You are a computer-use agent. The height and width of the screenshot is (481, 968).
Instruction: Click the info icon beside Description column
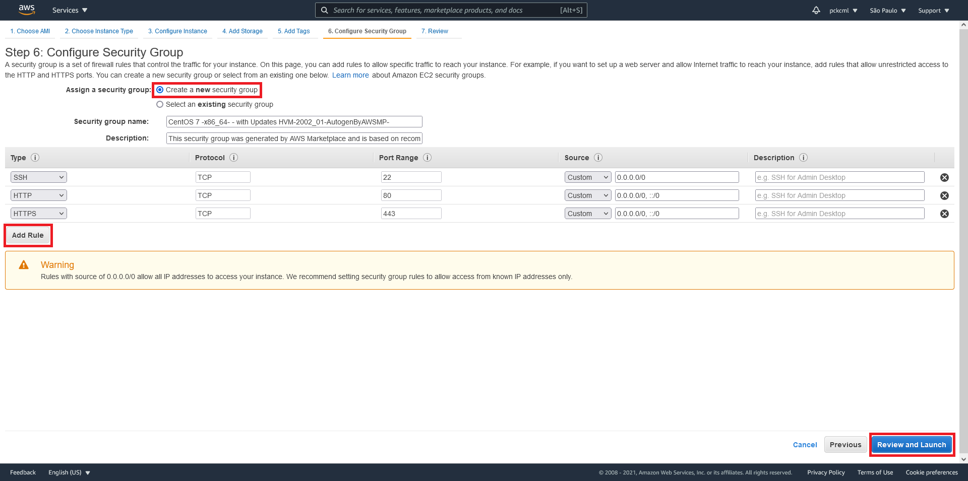[803, 158]
